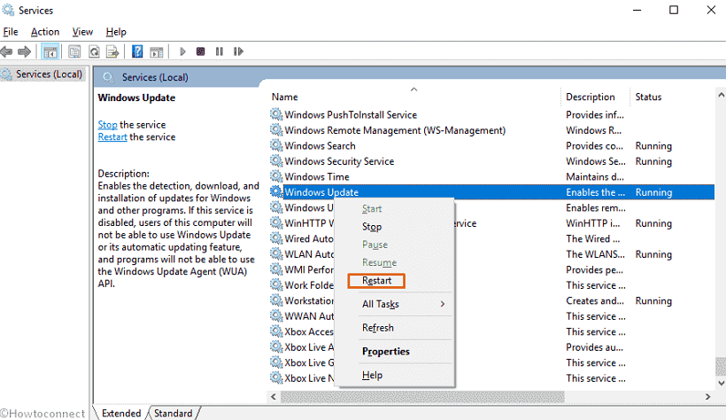Click gear icon beside Windows PushToInstall Service

(276, 114)
